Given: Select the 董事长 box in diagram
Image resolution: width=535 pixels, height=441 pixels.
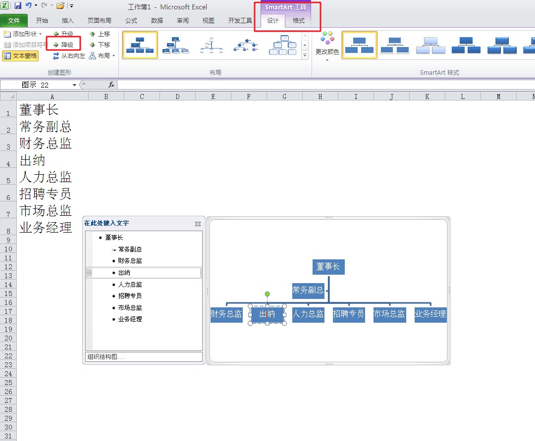Looking at the screenshot, I should pos(328,267).
